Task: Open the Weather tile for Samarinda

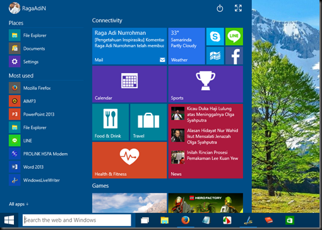Action: coord(186,46)
